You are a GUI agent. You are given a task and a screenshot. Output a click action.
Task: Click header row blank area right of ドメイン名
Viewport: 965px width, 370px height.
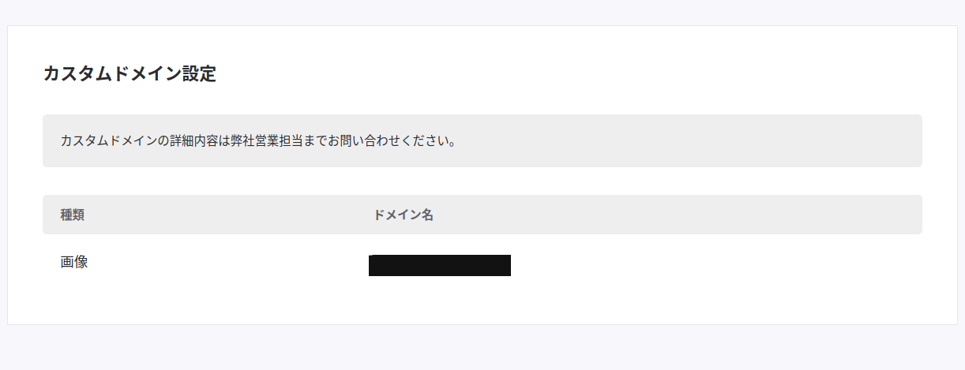coord(671,215)
